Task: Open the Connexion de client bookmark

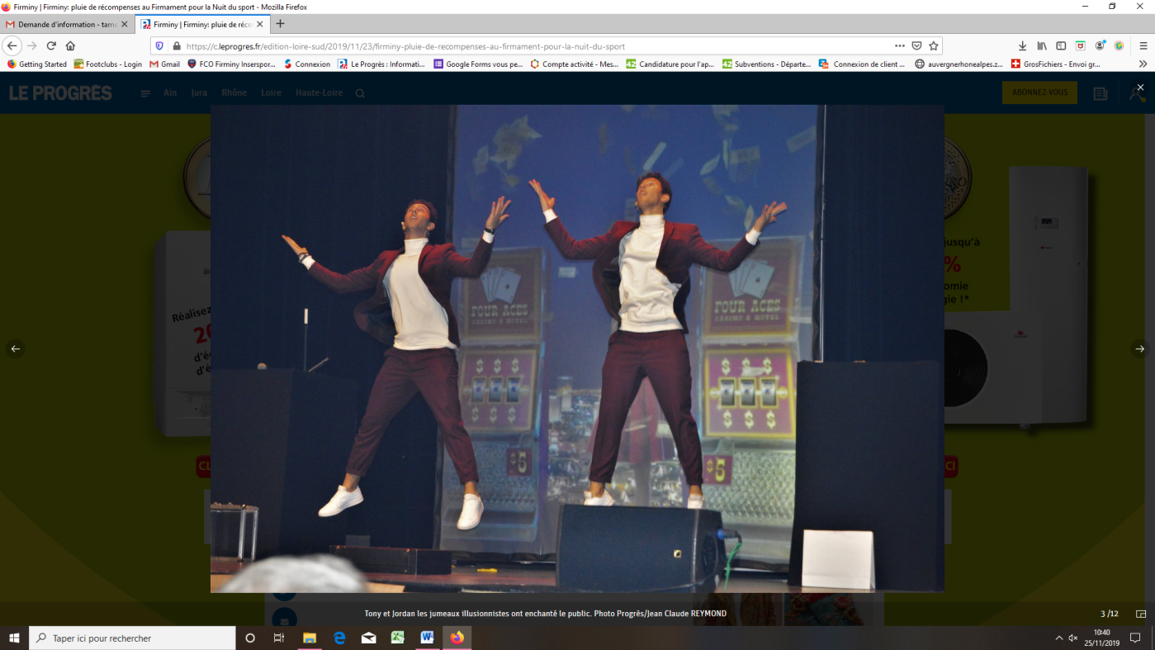Action: [862, 64]
